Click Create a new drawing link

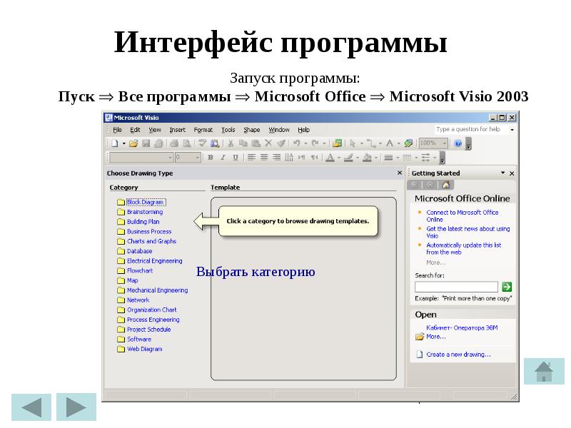(458, 355)
